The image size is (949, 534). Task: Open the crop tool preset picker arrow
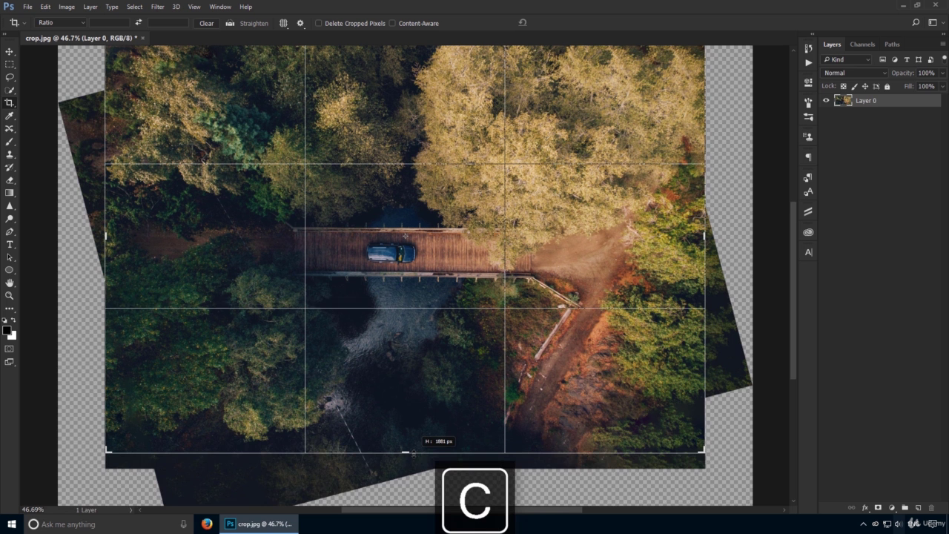pyautogui.click(x=24, y=23)
